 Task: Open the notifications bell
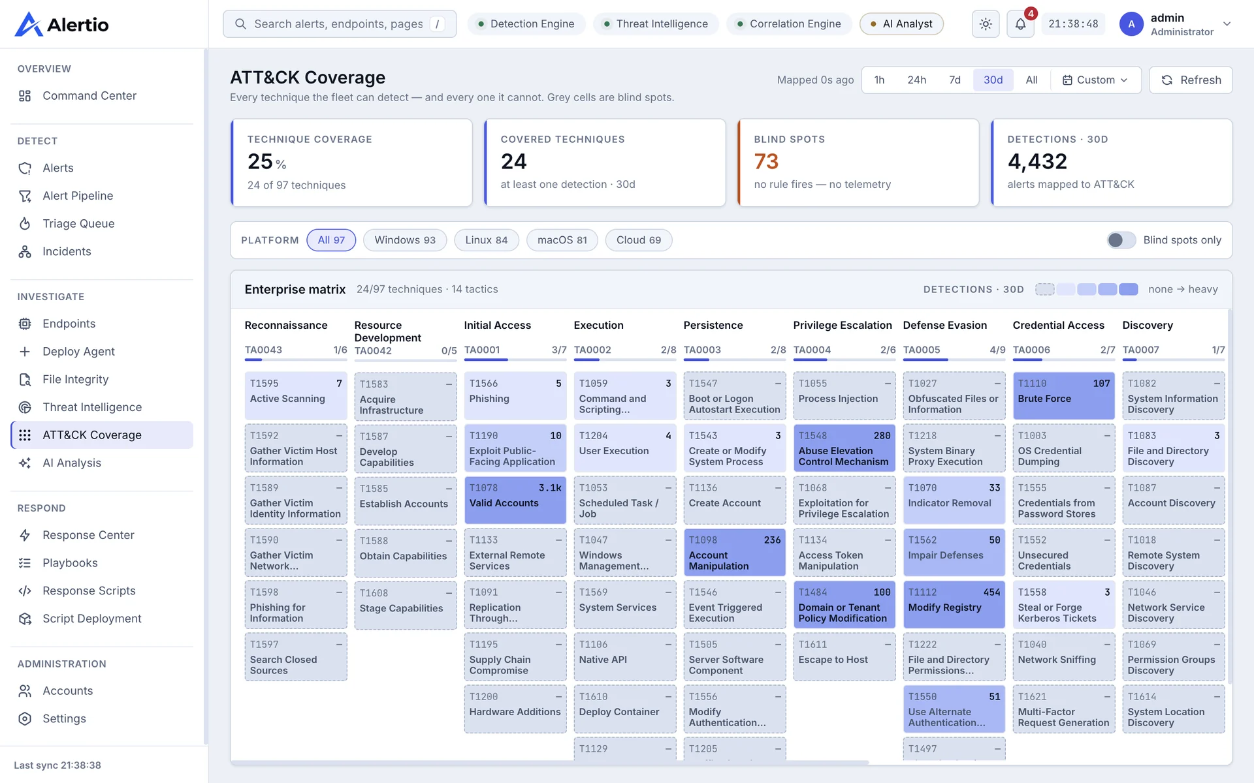click(x=1020, y=24)
